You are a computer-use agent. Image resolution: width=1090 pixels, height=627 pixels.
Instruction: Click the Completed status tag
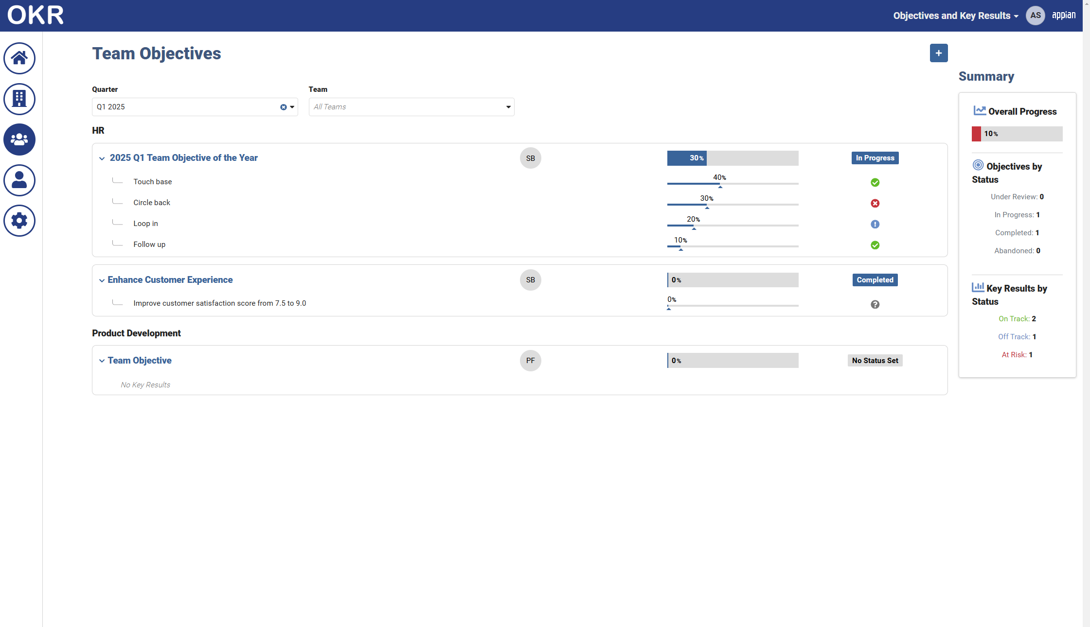pos(875,280)
